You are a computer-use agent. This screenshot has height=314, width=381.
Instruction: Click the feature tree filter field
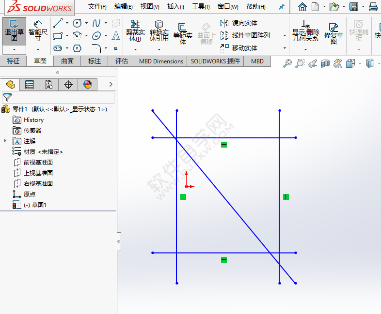click(x=58, y=97)
